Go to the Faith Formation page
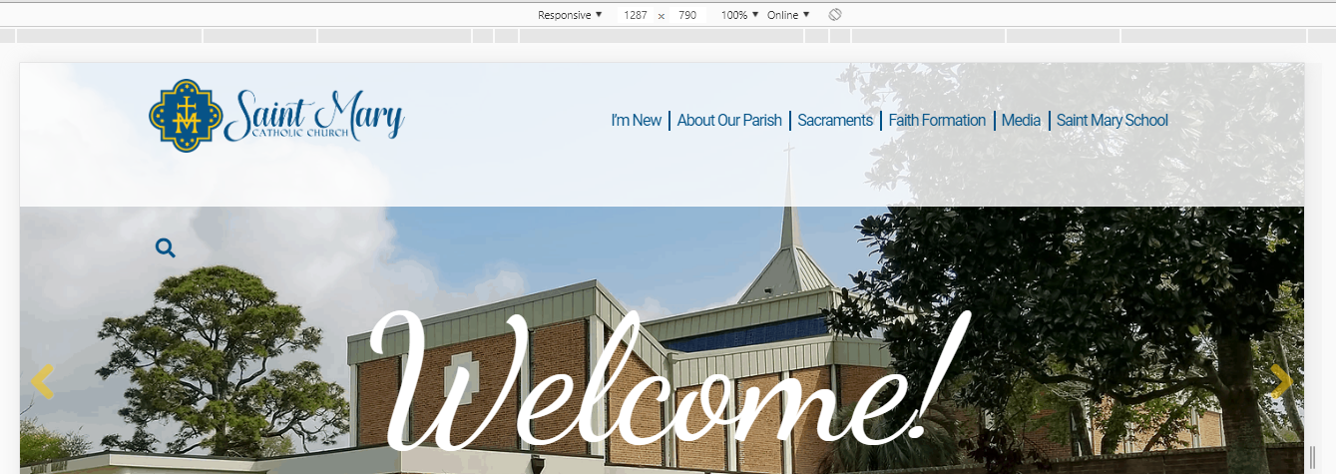Screen dimensions: 1336x474 pos(937,121)
